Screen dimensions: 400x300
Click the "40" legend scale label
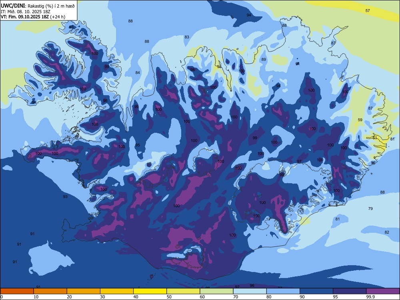[x=136, y=297]
